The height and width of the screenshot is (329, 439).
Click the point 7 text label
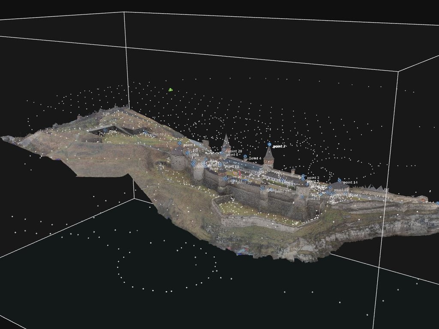[279, 147]
